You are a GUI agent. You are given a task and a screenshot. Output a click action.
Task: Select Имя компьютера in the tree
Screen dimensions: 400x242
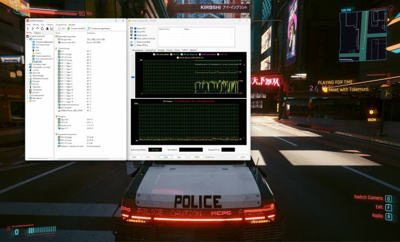click(41, 45)
